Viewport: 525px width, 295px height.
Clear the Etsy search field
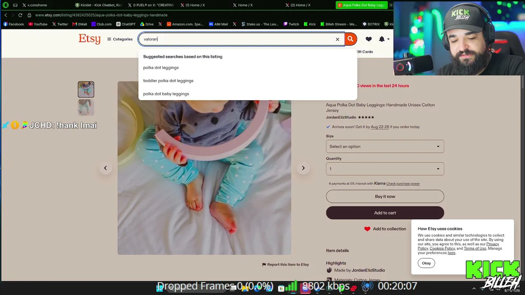coord(338,39)
